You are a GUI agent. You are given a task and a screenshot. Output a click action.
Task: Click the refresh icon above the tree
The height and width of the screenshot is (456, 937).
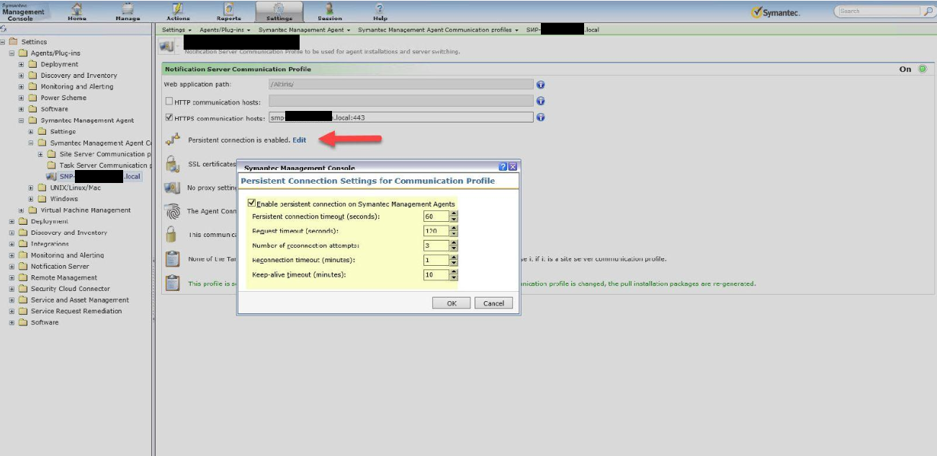pyautogui.click(x=4, y=29)
